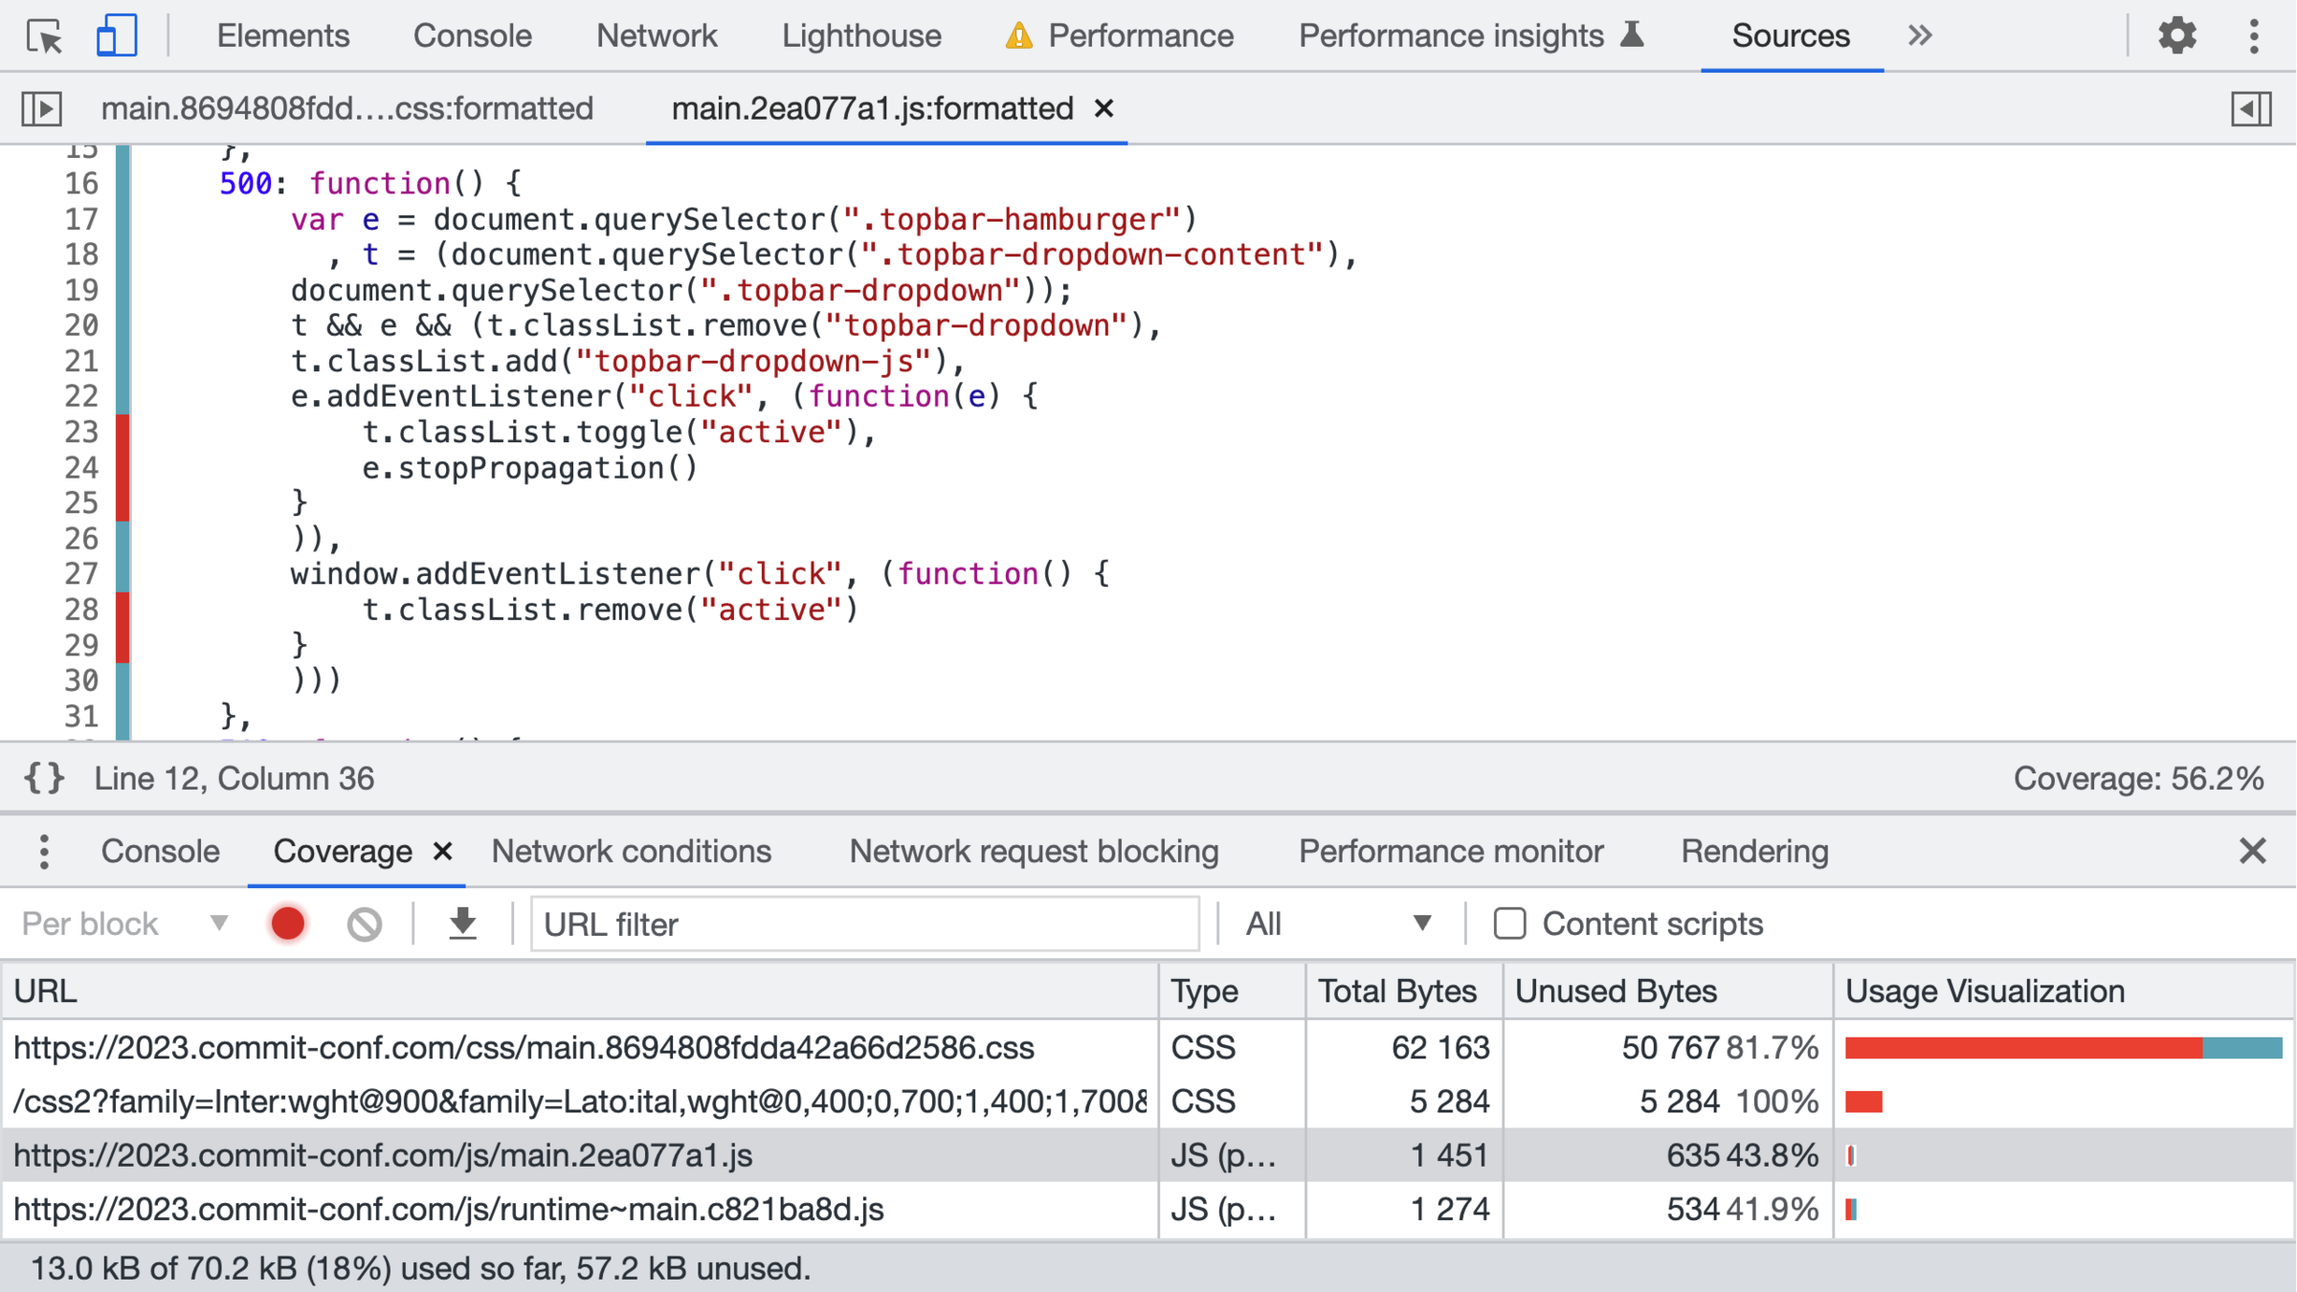Screen dimensions: 2297x1292
Task: Stop coverage recording with red button
Action: pyautogui.click(x=287, y=924)
